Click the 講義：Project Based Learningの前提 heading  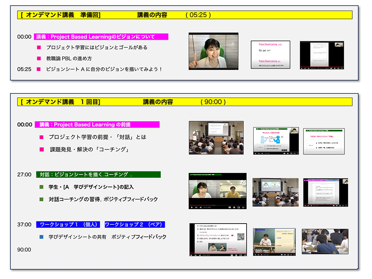97,125
